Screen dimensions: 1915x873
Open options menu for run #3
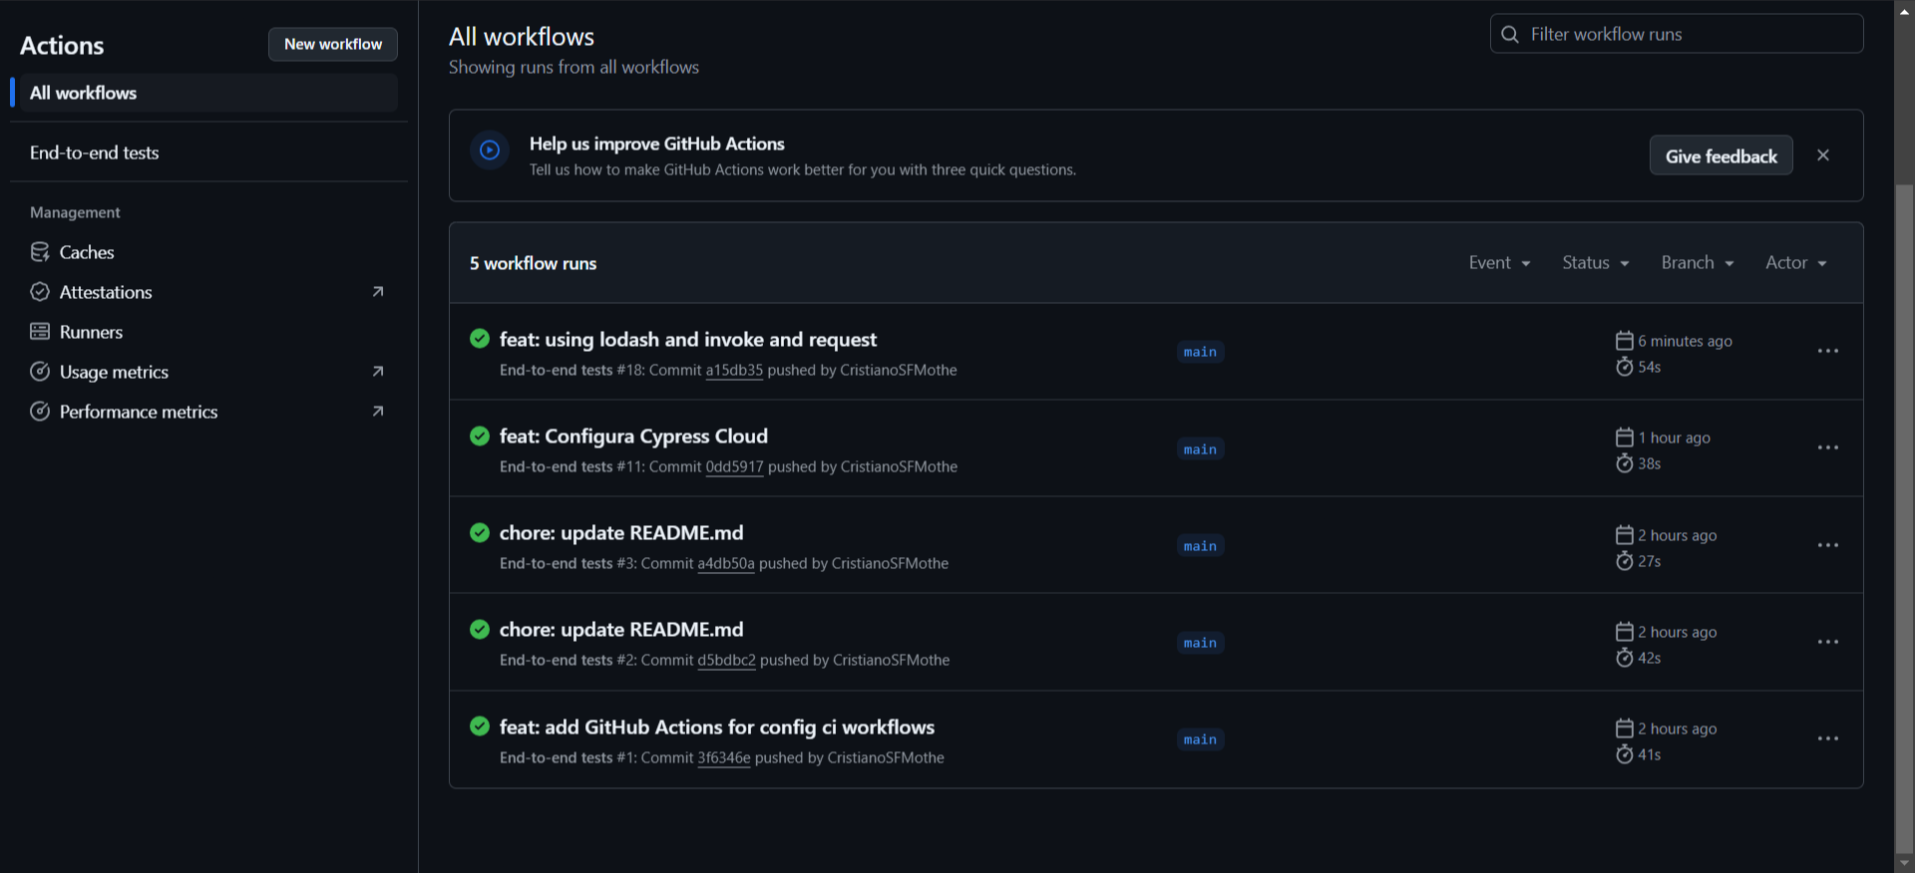click(1828, 545)
